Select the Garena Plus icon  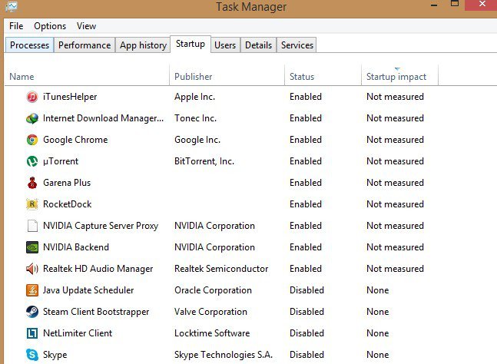32,183
